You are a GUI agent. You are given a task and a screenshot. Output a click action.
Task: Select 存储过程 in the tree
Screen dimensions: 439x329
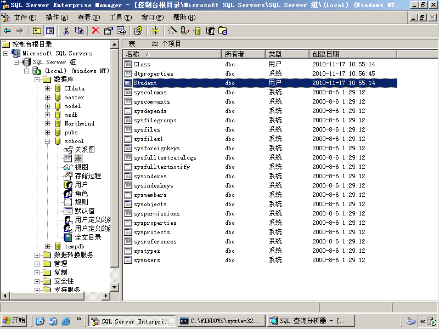pos(88,176)
